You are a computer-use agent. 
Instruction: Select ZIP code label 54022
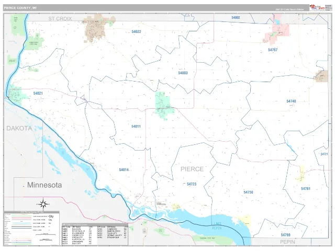coord(136,31)
